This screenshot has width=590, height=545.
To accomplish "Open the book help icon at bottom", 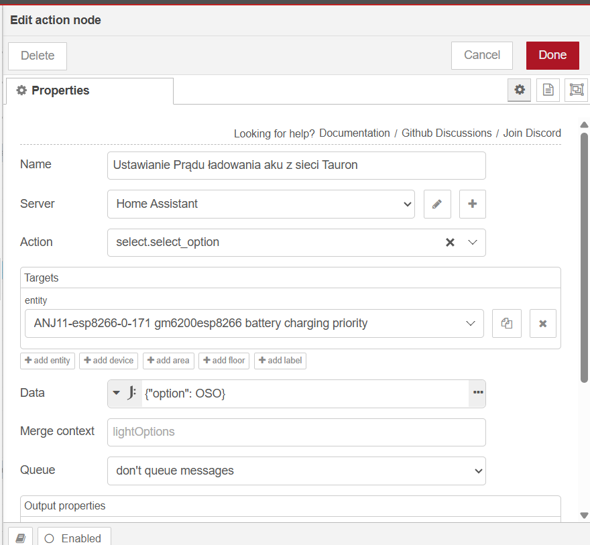I will tap(20, 538).
